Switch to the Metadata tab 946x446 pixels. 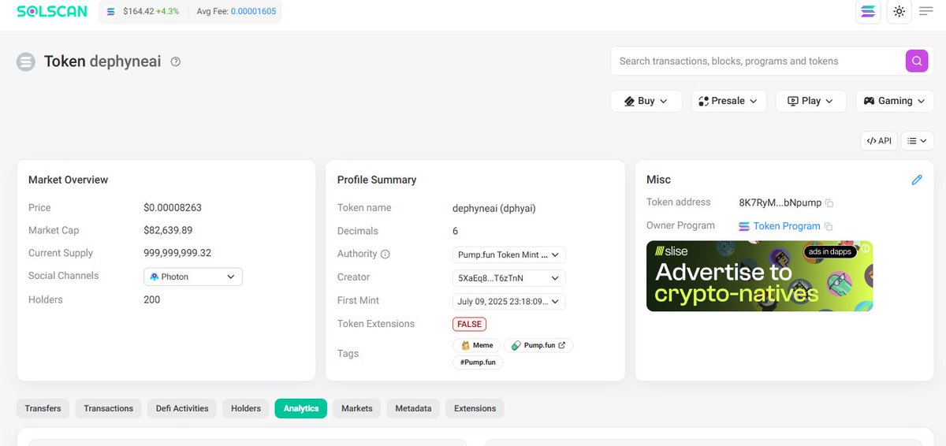click(x=413, y=408)
